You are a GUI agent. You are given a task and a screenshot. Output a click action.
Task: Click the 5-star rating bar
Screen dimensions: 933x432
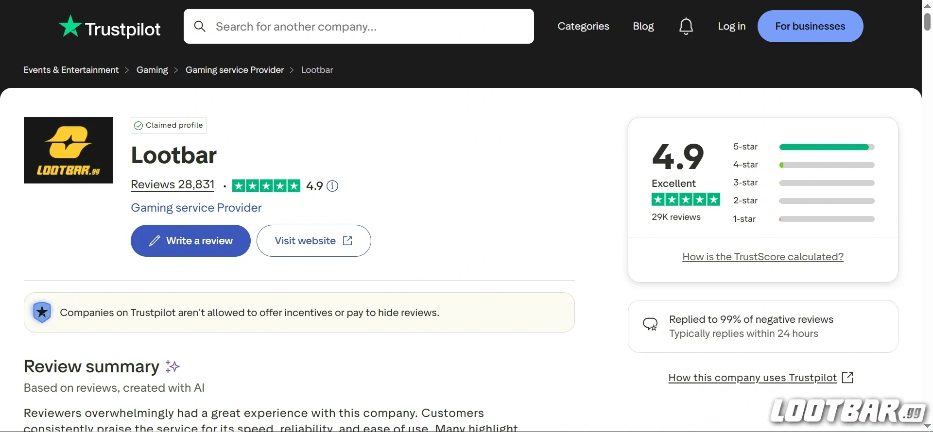point(825,147)
